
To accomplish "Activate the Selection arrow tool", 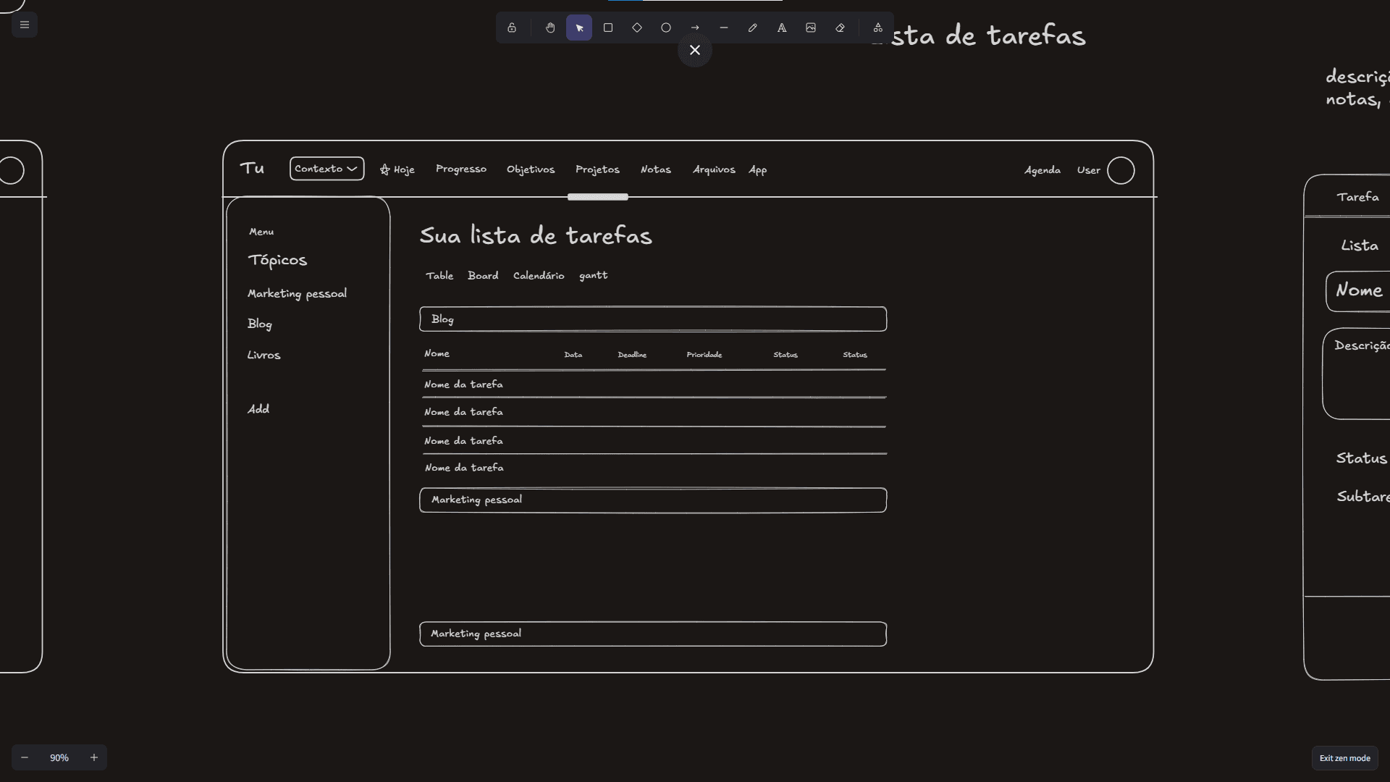I will [x=579, y=28].
